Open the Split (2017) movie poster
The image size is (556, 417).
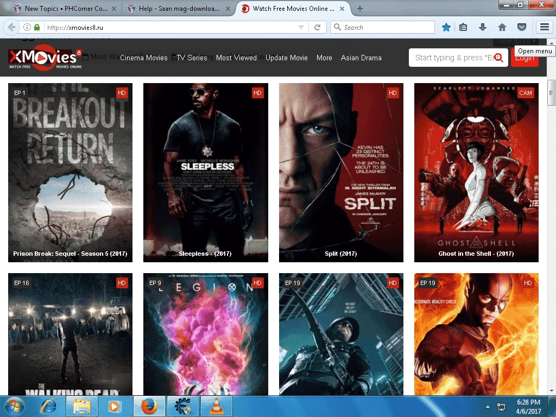[341, 172]
